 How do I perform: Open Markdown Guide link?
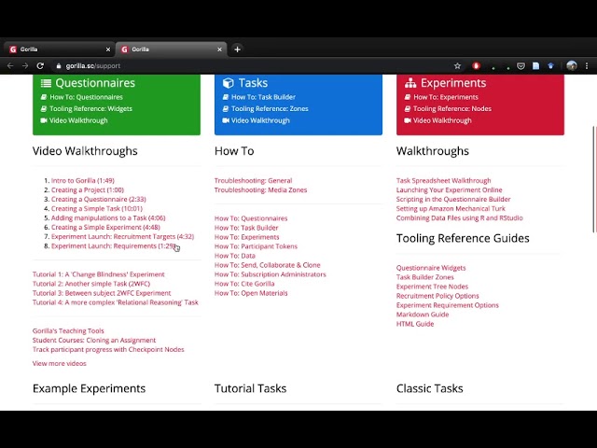pos(423,315)
